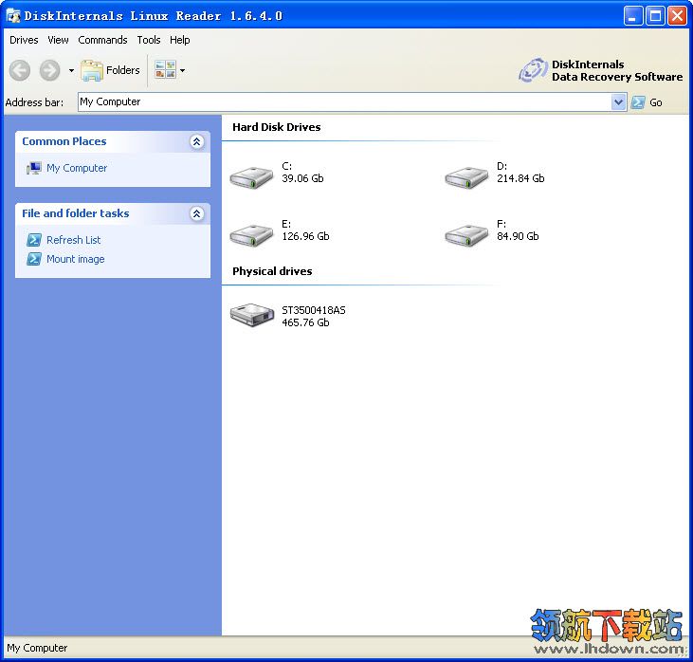Click the Common Places panel title
The height and width of the screenshot is (662, 693).
tap(64, 141)
